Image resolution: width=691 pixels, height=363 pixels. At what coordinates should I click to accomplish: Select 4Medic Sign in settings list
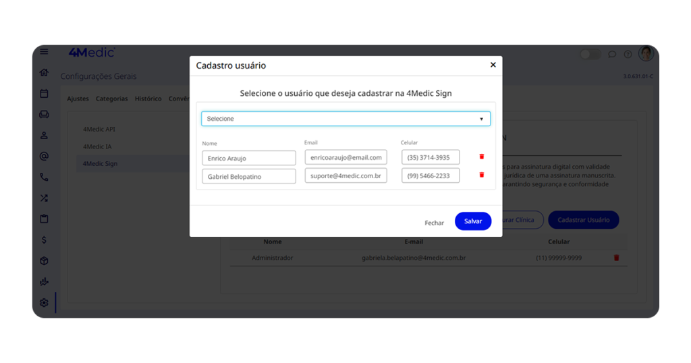[100, 163]
